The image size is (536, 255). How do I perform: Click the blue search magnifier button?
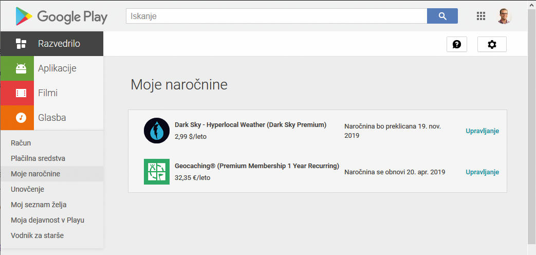(x=442, y=16)
